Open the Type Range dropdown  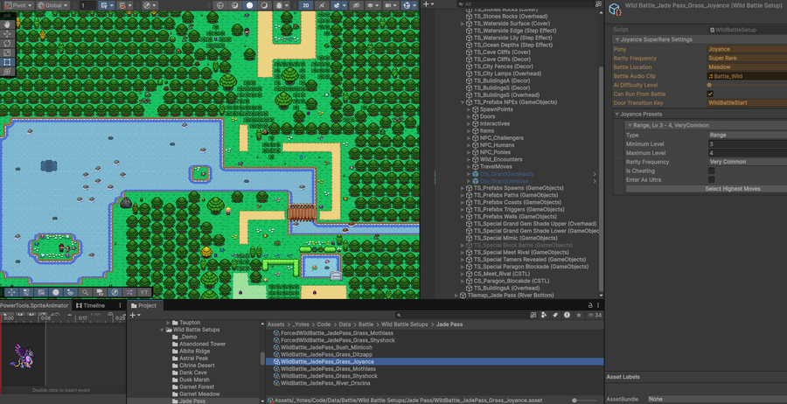[748, 135]
